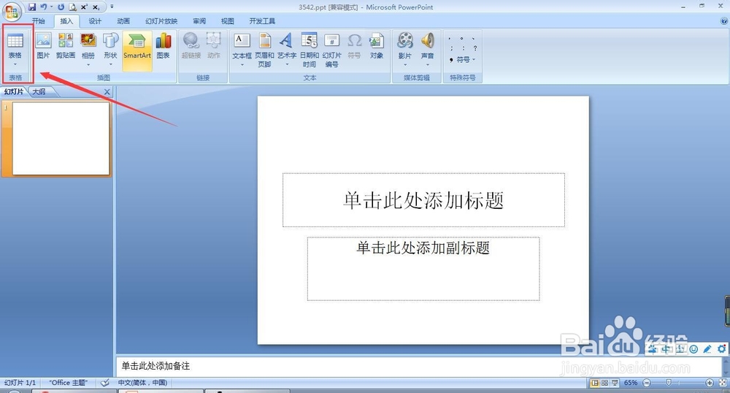The image size is (730, 393).
Task: Switch to Slide Sorter view
Action: 604,383
